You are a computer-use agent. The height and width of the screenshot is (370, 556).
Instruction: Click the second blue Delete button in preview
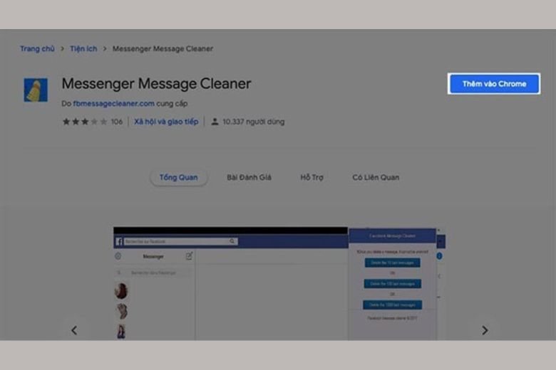[392, 284]
